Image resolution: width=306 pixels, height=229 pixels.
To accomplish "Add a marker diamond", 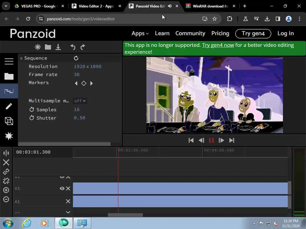I will click(84, 83).
